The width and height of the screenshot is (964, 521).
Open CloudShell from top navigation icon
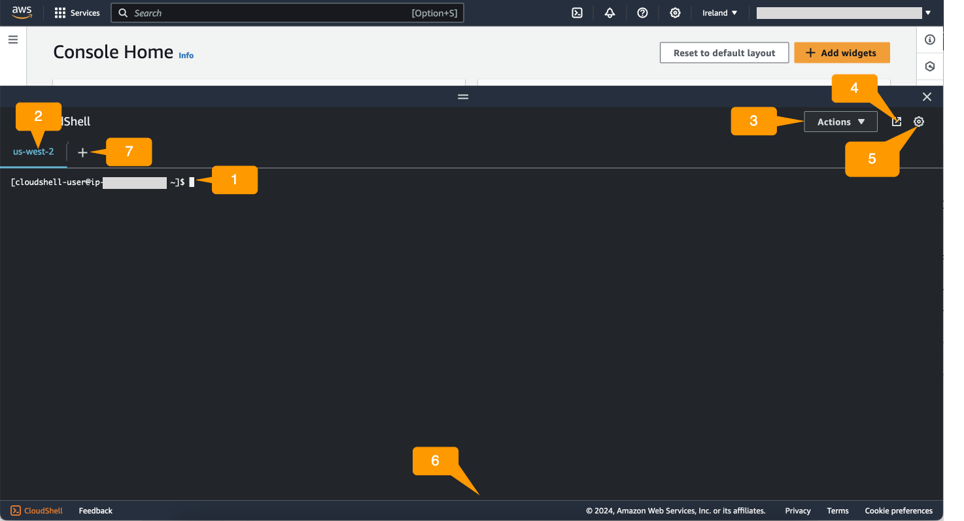577,13
